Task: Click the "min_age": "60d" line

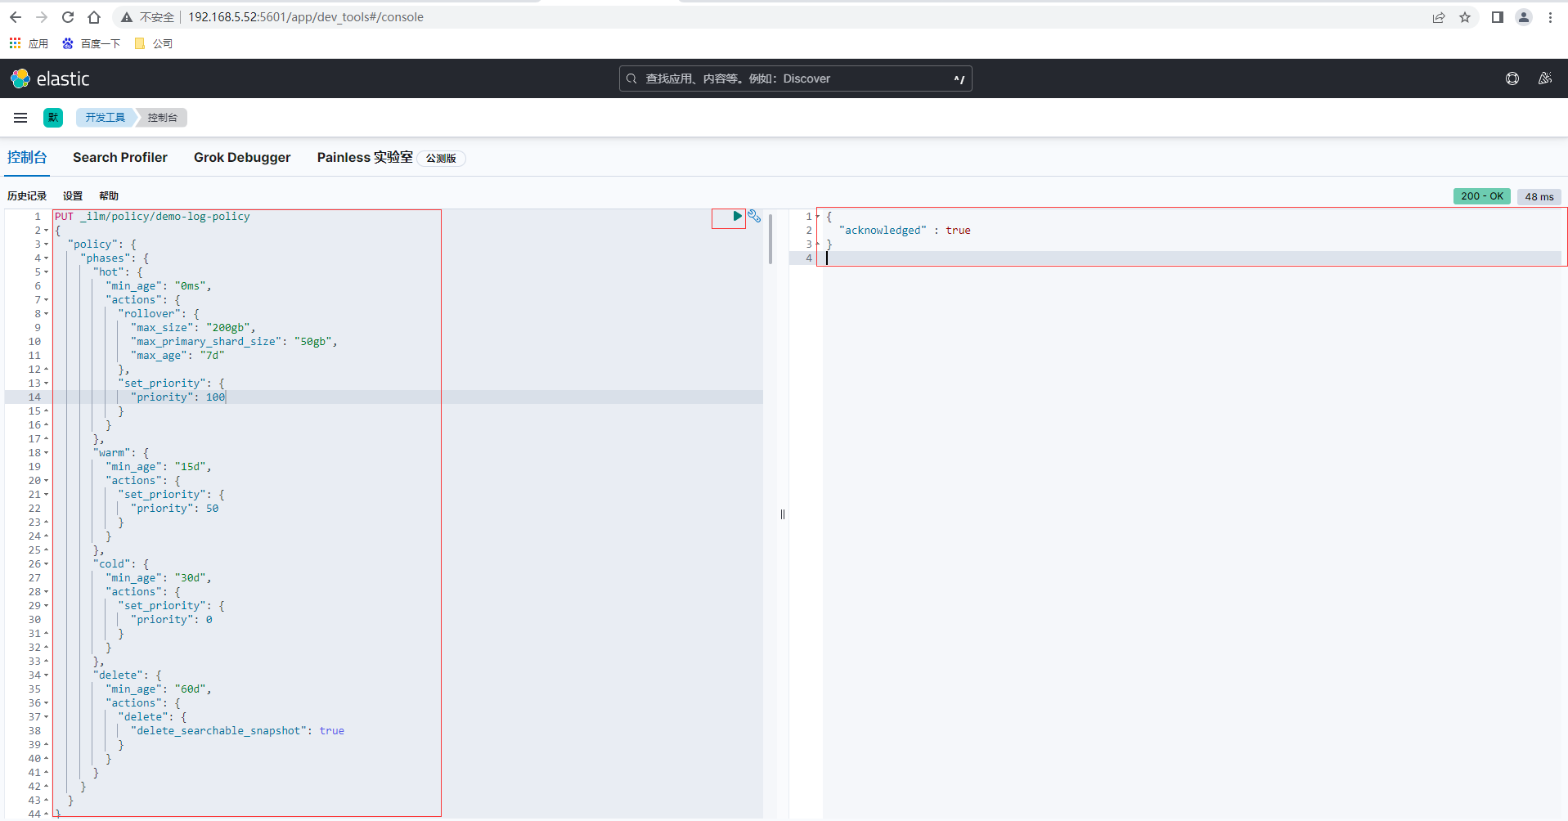Action: [x=159, y=689]
